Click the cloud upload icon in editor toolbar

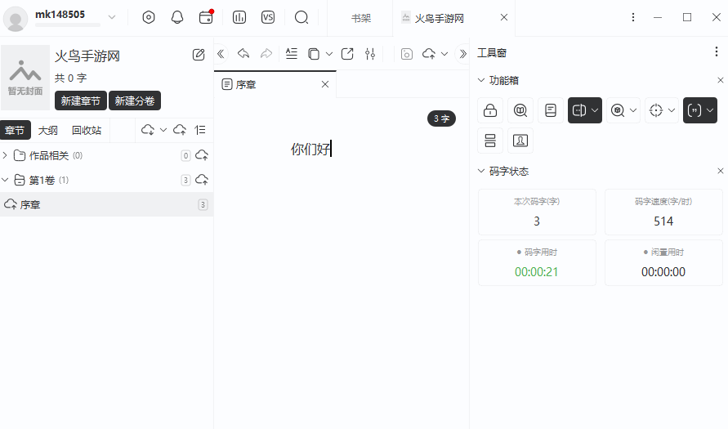coord(429,54)
